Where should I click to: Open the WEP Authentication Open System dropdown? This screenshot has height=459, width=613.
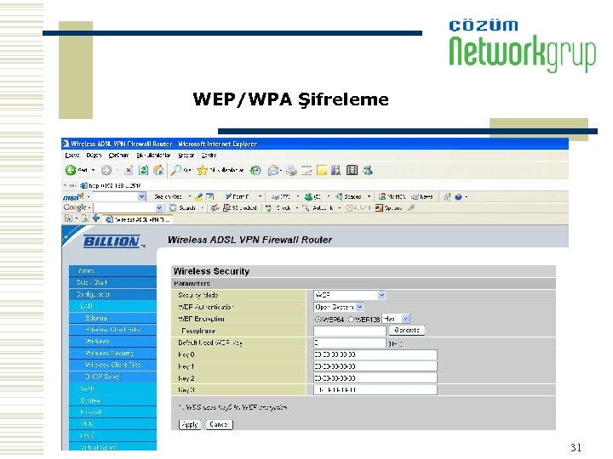click(339, 307)
